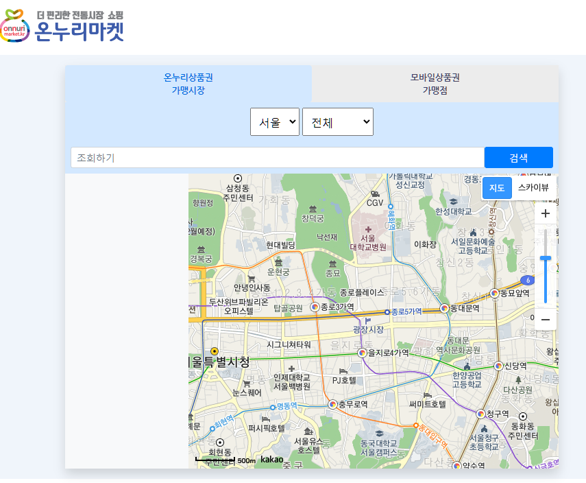Switch to 온누리상품권 가맹시장 tab
Image resolution: width=586 pixels, height=483 pixels.
point(188,84)
